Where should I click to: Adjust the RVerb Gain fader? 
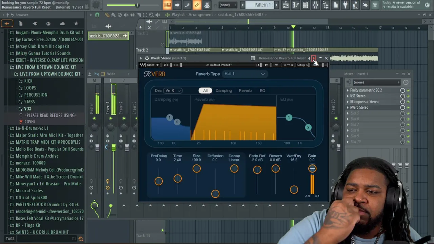[x=312, y=168]
